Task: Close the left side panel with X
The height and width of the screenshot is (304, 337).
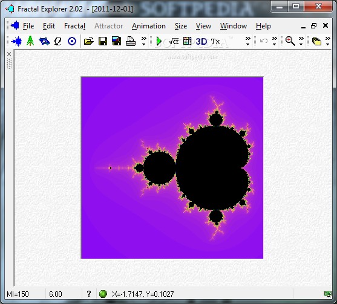Action: (x=9, y=54)
